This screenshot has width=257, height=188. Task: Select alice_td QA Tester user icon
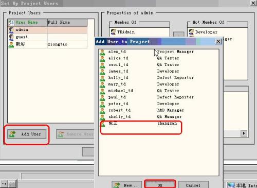(102, 59)
